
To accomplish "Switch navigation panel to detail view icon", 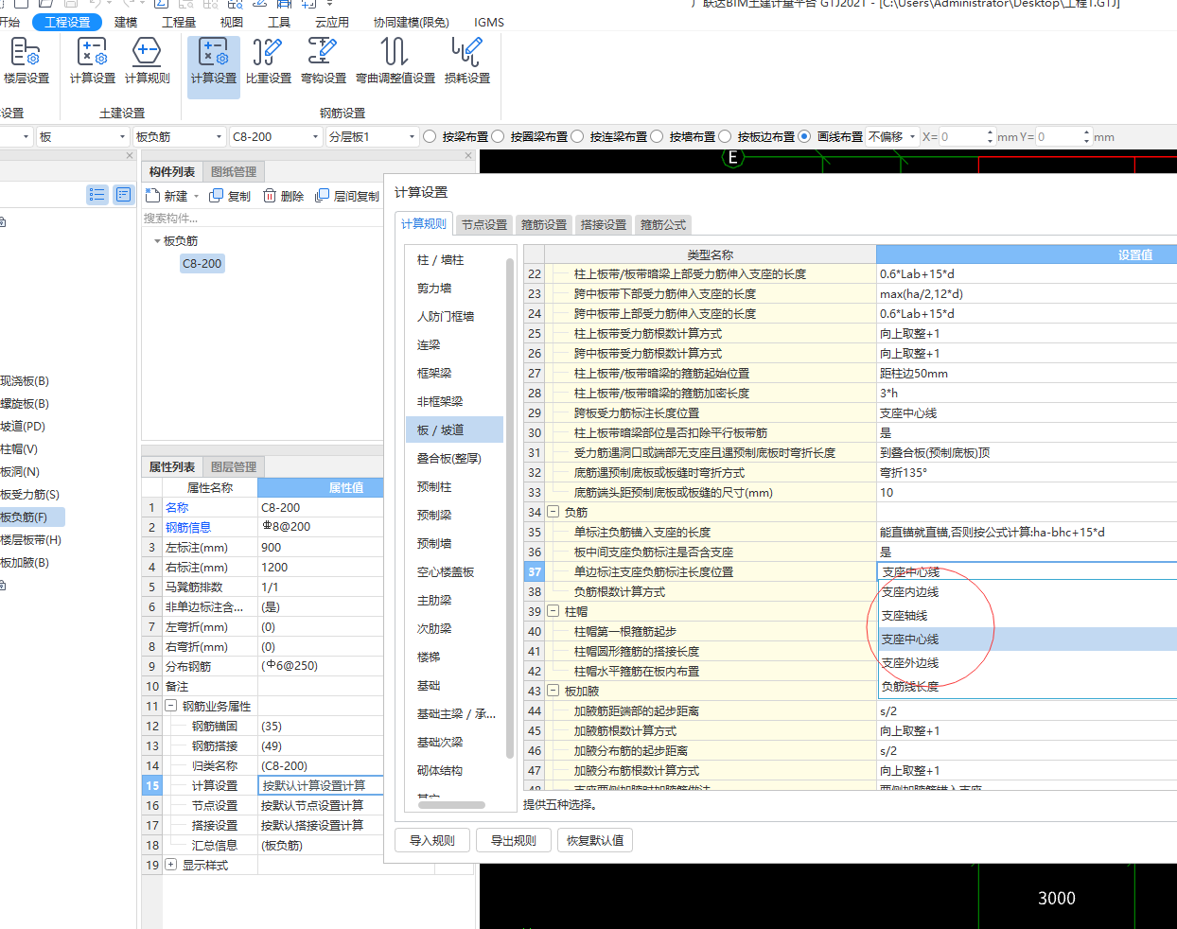I will 124,194.
